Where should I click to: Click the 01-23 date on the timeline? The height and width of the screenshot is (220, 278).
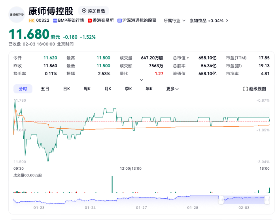point(39,208)
